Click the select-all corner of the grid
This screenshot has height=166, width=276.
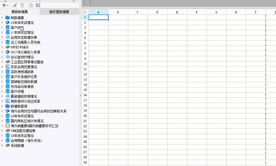coord(85,12)
